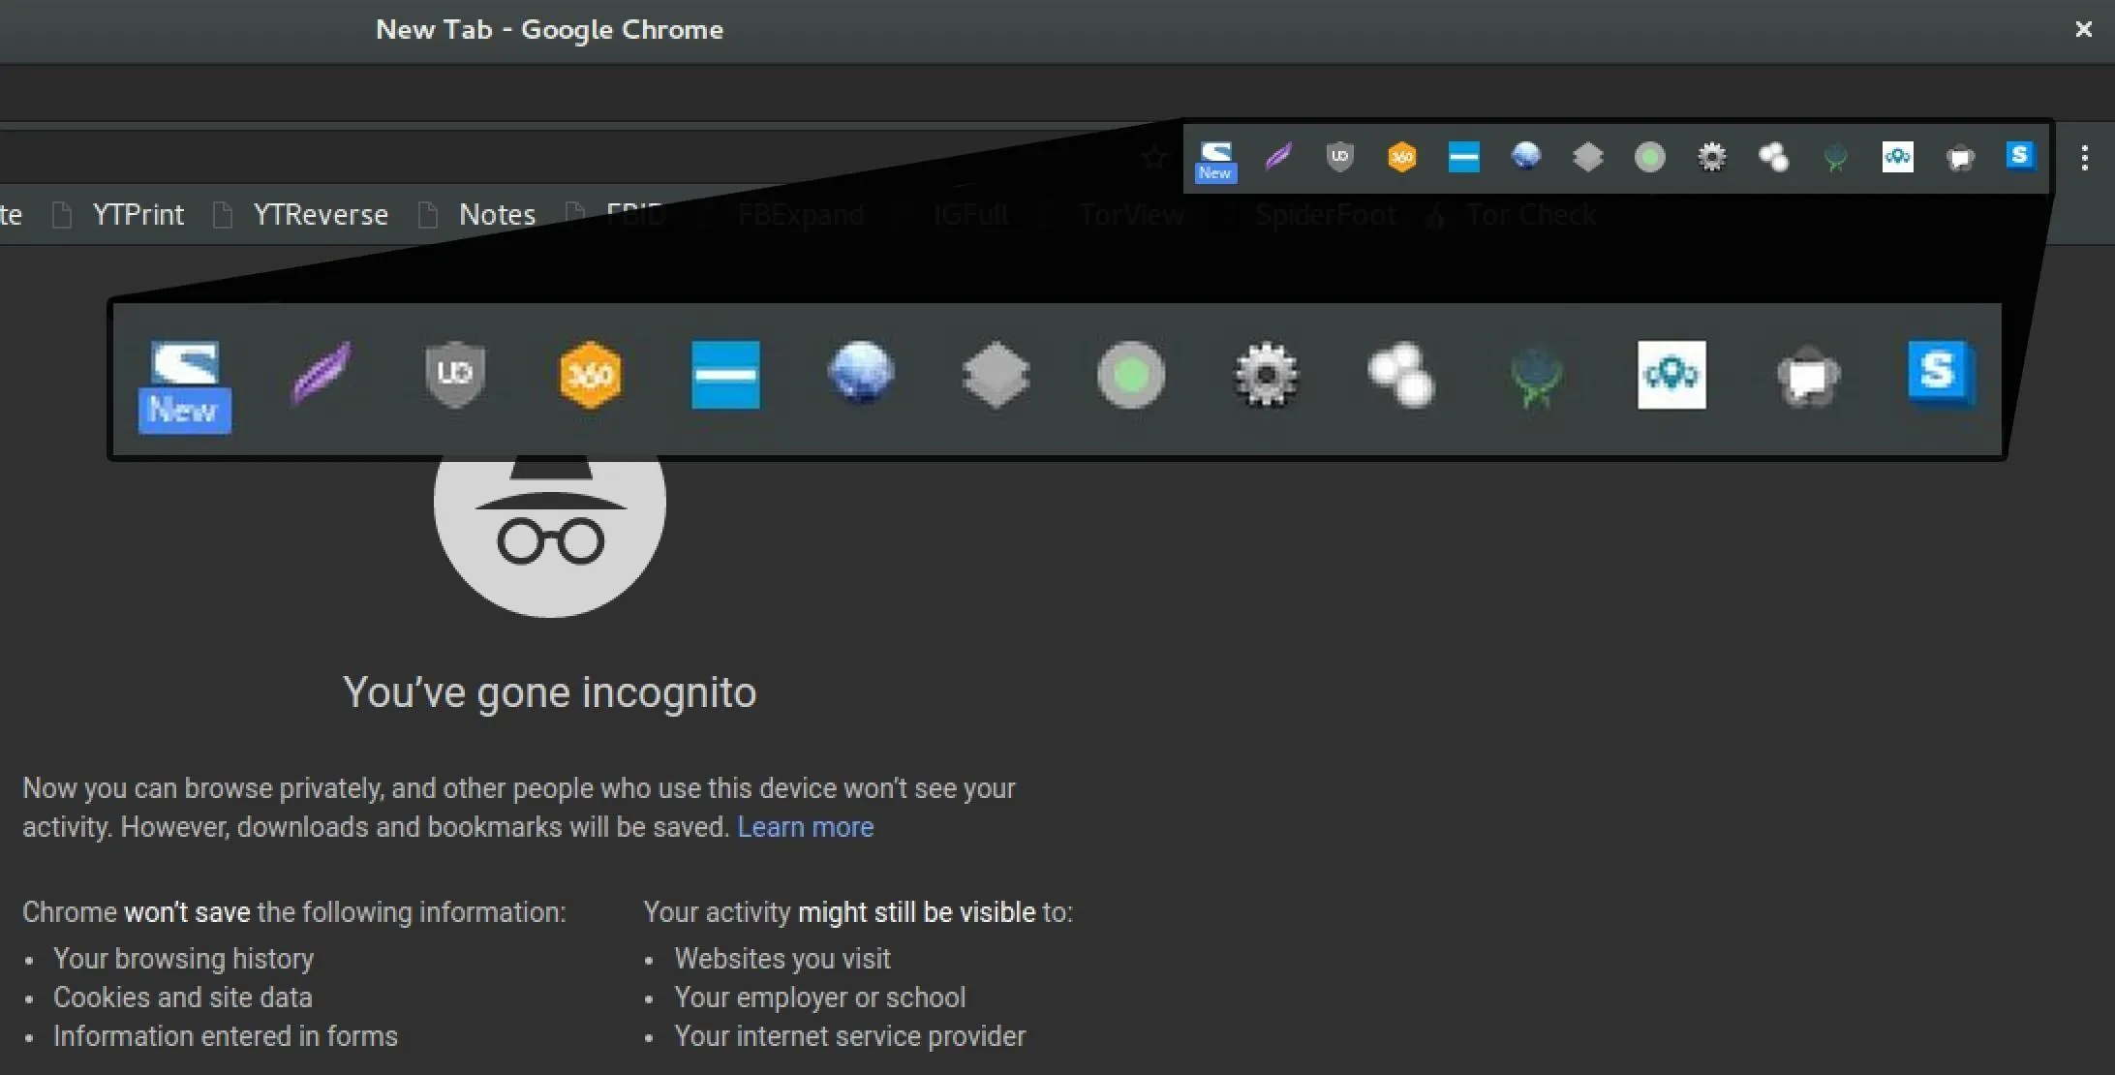Close the Google Chrome window
This screenshot has width=2115, height=1075.
click(x=2083, y=30)
